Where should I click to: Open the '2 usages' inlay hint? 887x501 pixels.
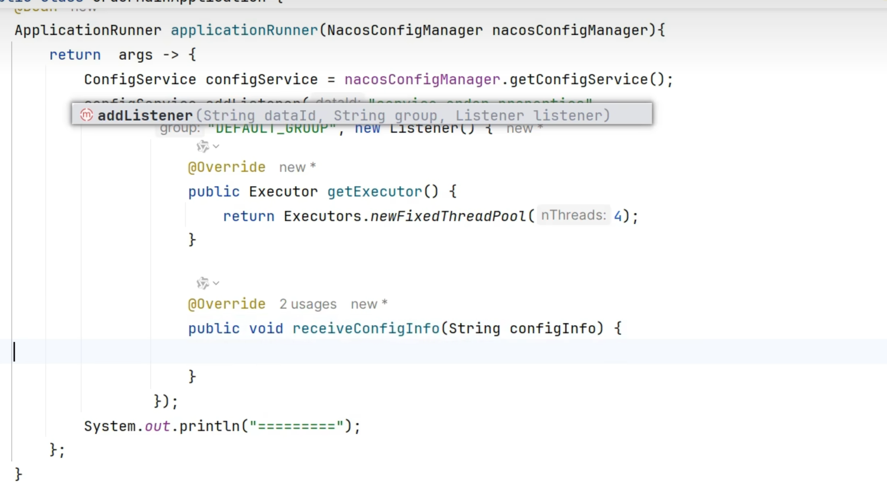(307, 304)
